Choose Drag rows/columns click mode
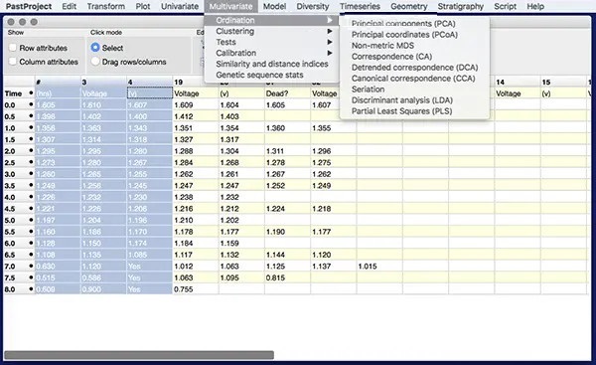Image resolution: width=596 pixels, height=365 pixels. point(95,62)
